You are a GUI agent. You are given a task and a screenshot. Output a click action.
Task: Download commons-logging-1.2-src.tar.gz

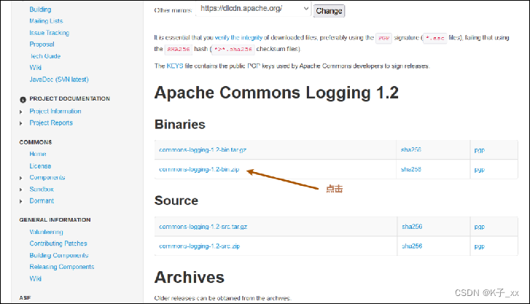tap(203, 227)
